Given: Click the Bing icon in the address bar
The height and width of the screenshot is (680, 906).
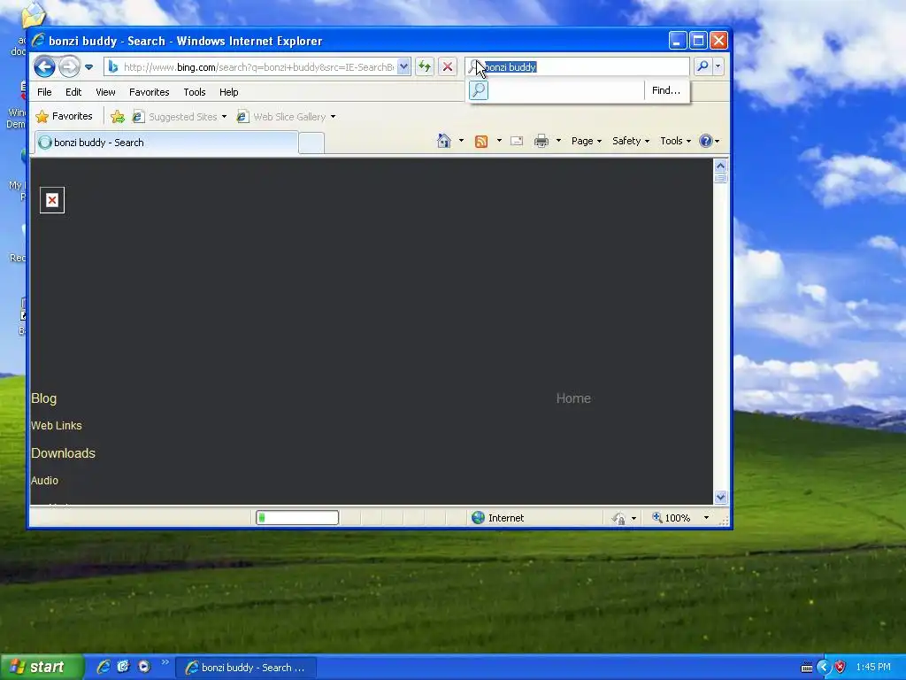Looking at the screenshot, I should pyautogui.click(x=113, y=67).
